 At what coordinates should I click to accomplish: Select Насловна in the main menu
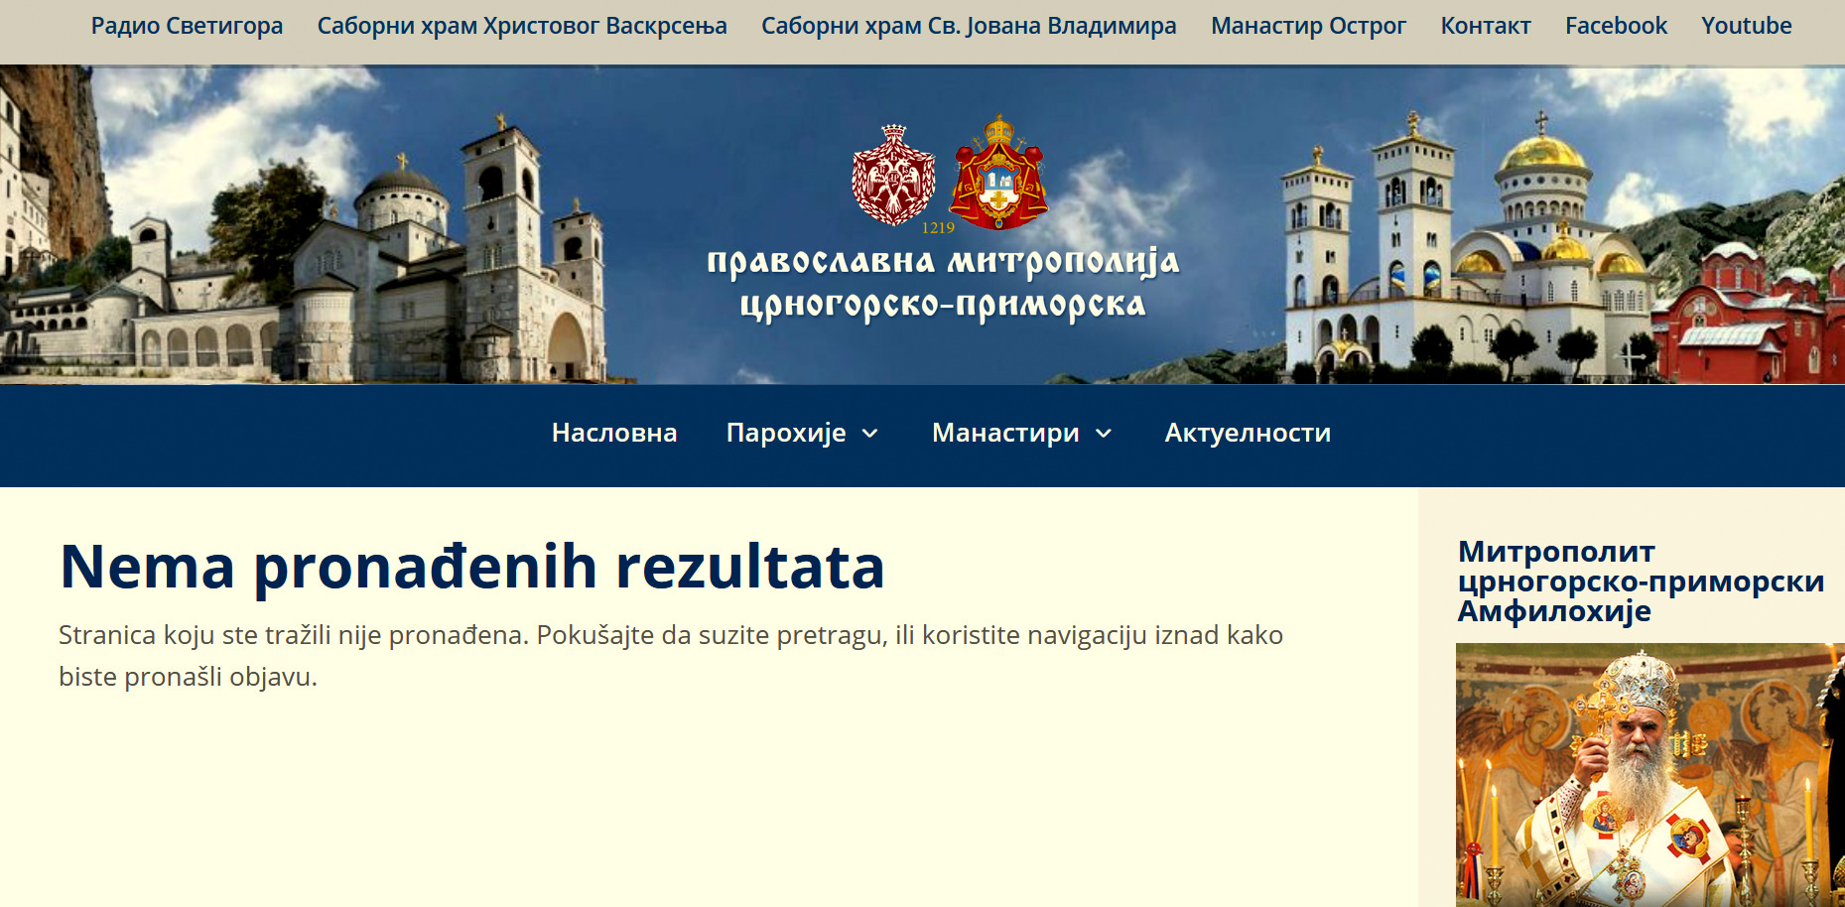click(x=614, y=433)
